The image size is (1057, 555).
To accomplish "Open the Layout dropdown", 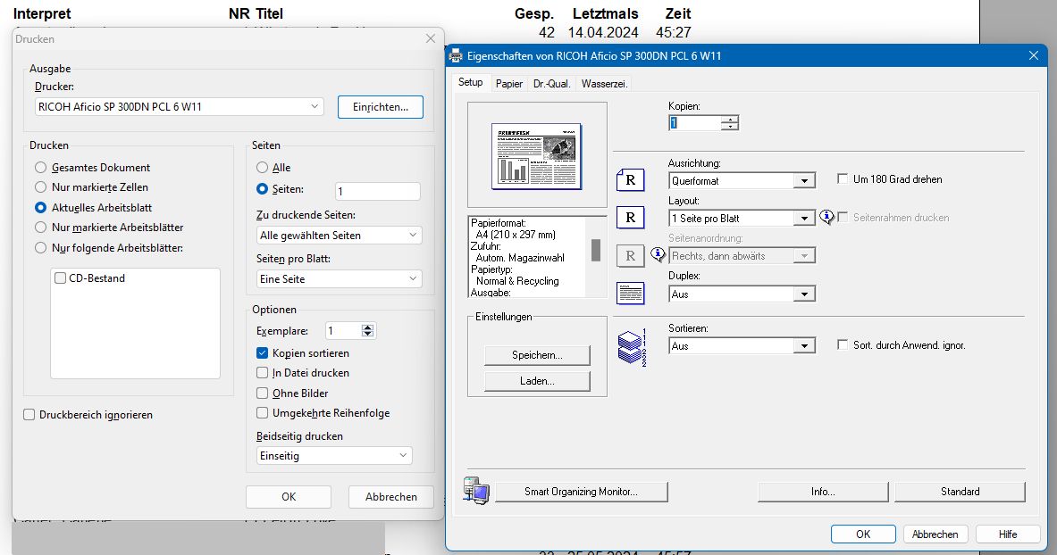I will [x=742, y=219].
